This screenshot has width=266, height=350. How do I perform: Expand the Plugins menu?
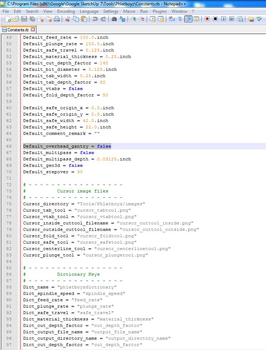(x=159, y=11)
